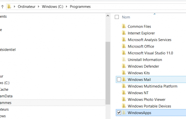Click Programmes in the address breadcrumb
186x119 pixels.
point(80,7)
